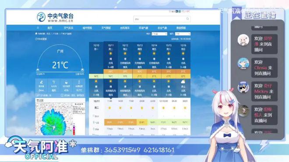Click the thermometer icon in current conditions
The width and height of the screenshot is (289, 162).
tap(79, 82)
